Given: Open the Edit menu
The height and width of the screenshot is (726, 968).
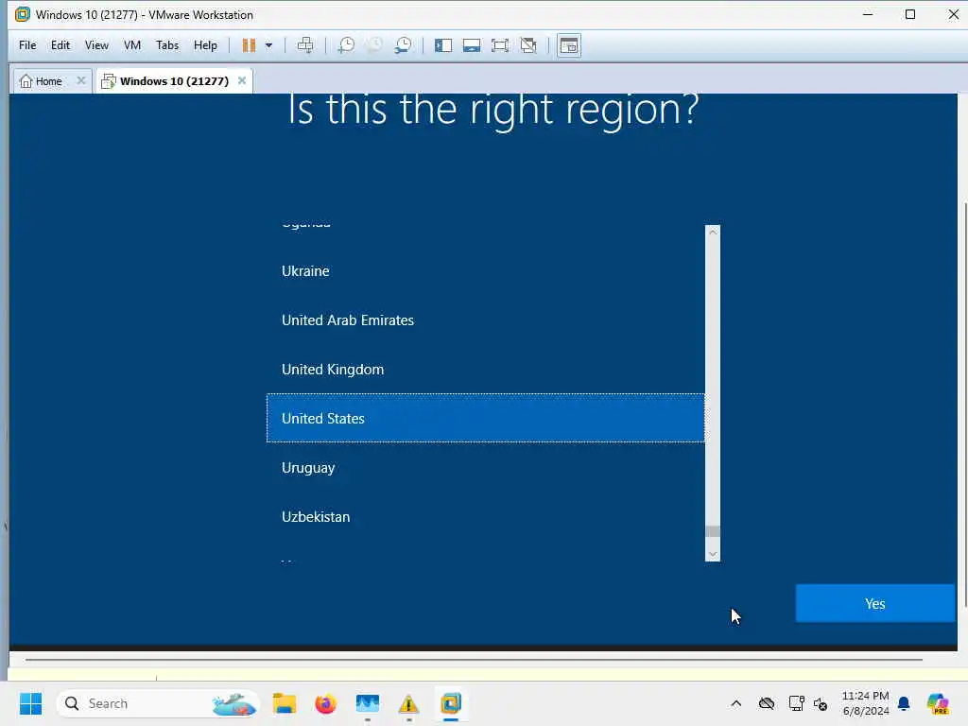Looking at the screenshot, I should 60,45.
